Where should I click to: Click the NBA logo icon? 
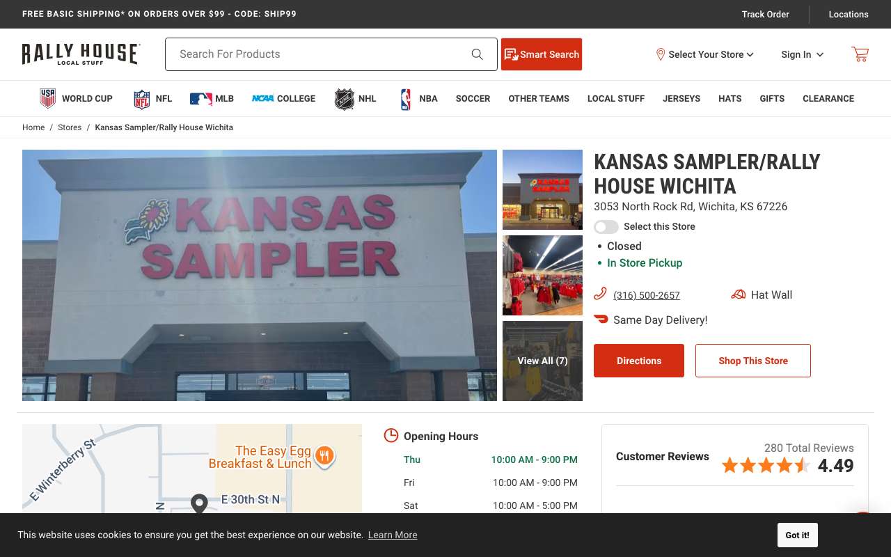[x=406, y=99]
